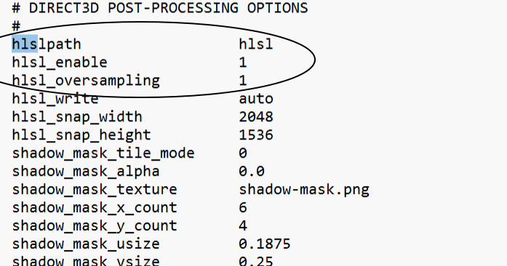Click the shadow_mask_tile_mode value 0
The height and width of the screenshot is (266, 507).
(x=243, y=153)
